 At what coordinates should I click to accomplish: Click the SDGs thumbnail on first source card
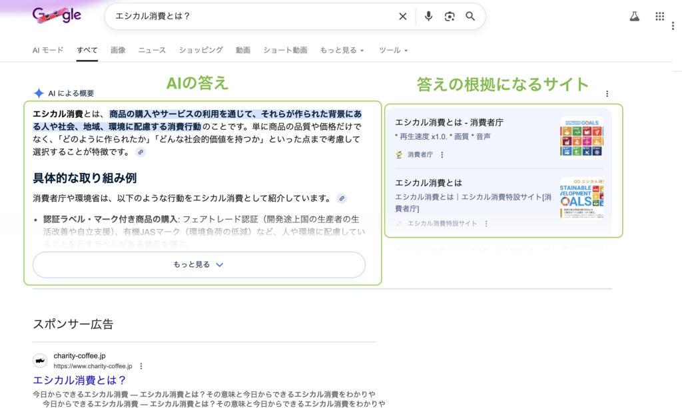tap(581, 137)
